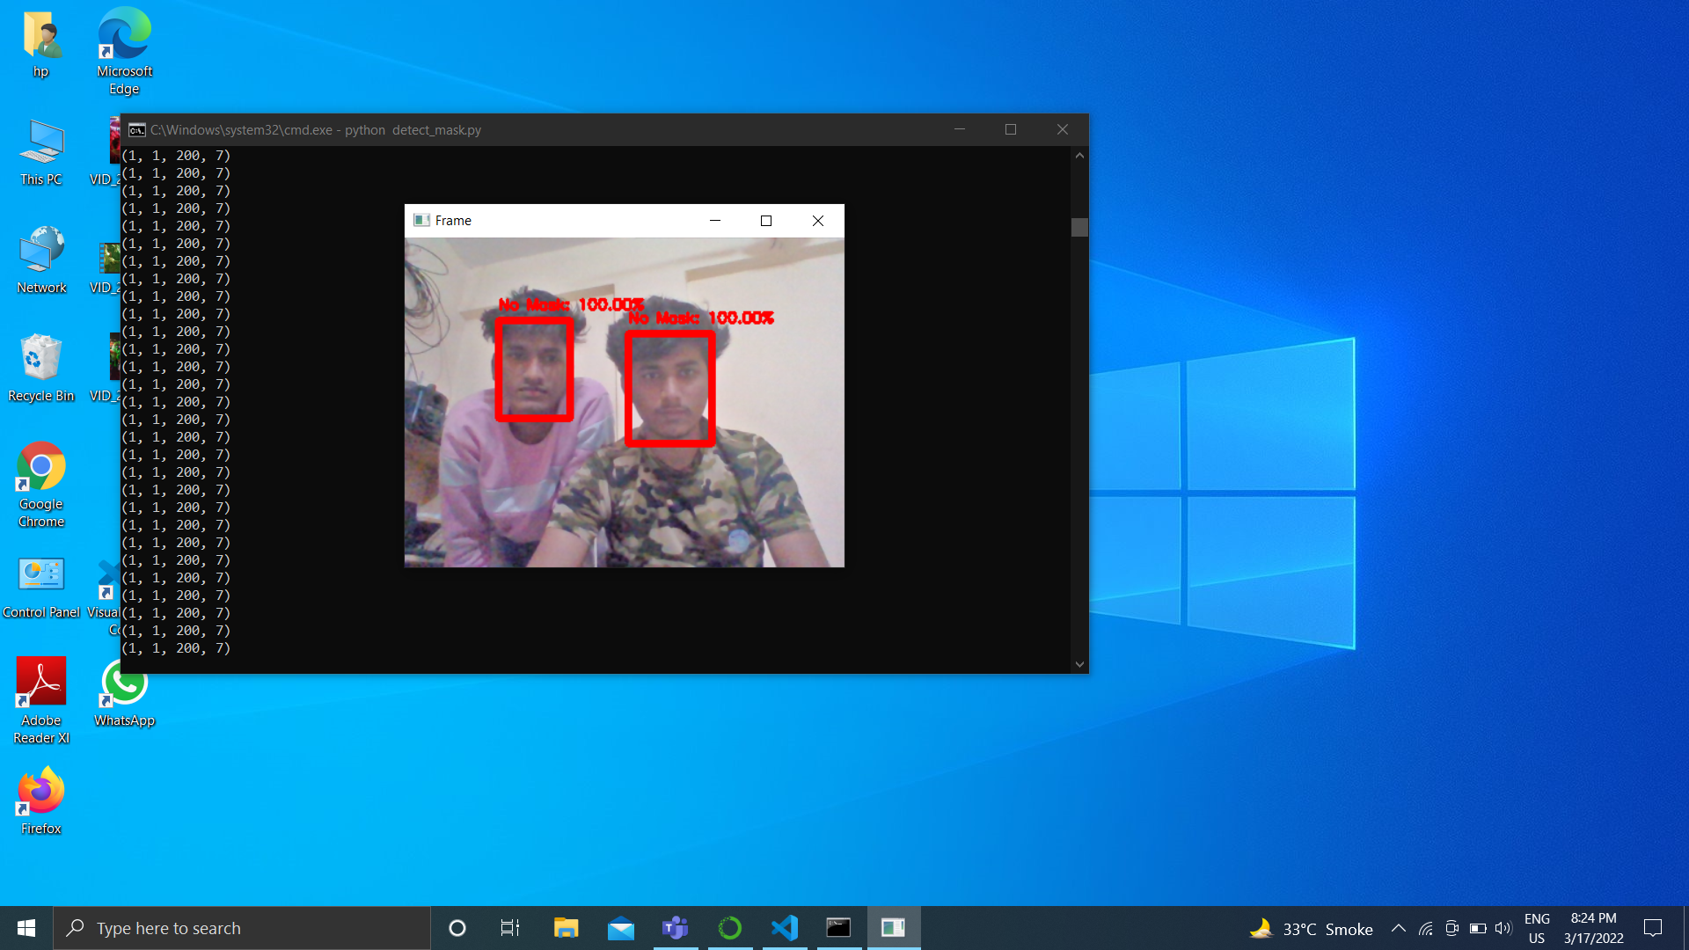Open File Explorer from the taskbar
Screen dimensions: 1689x950
click(x=566, y=928)
